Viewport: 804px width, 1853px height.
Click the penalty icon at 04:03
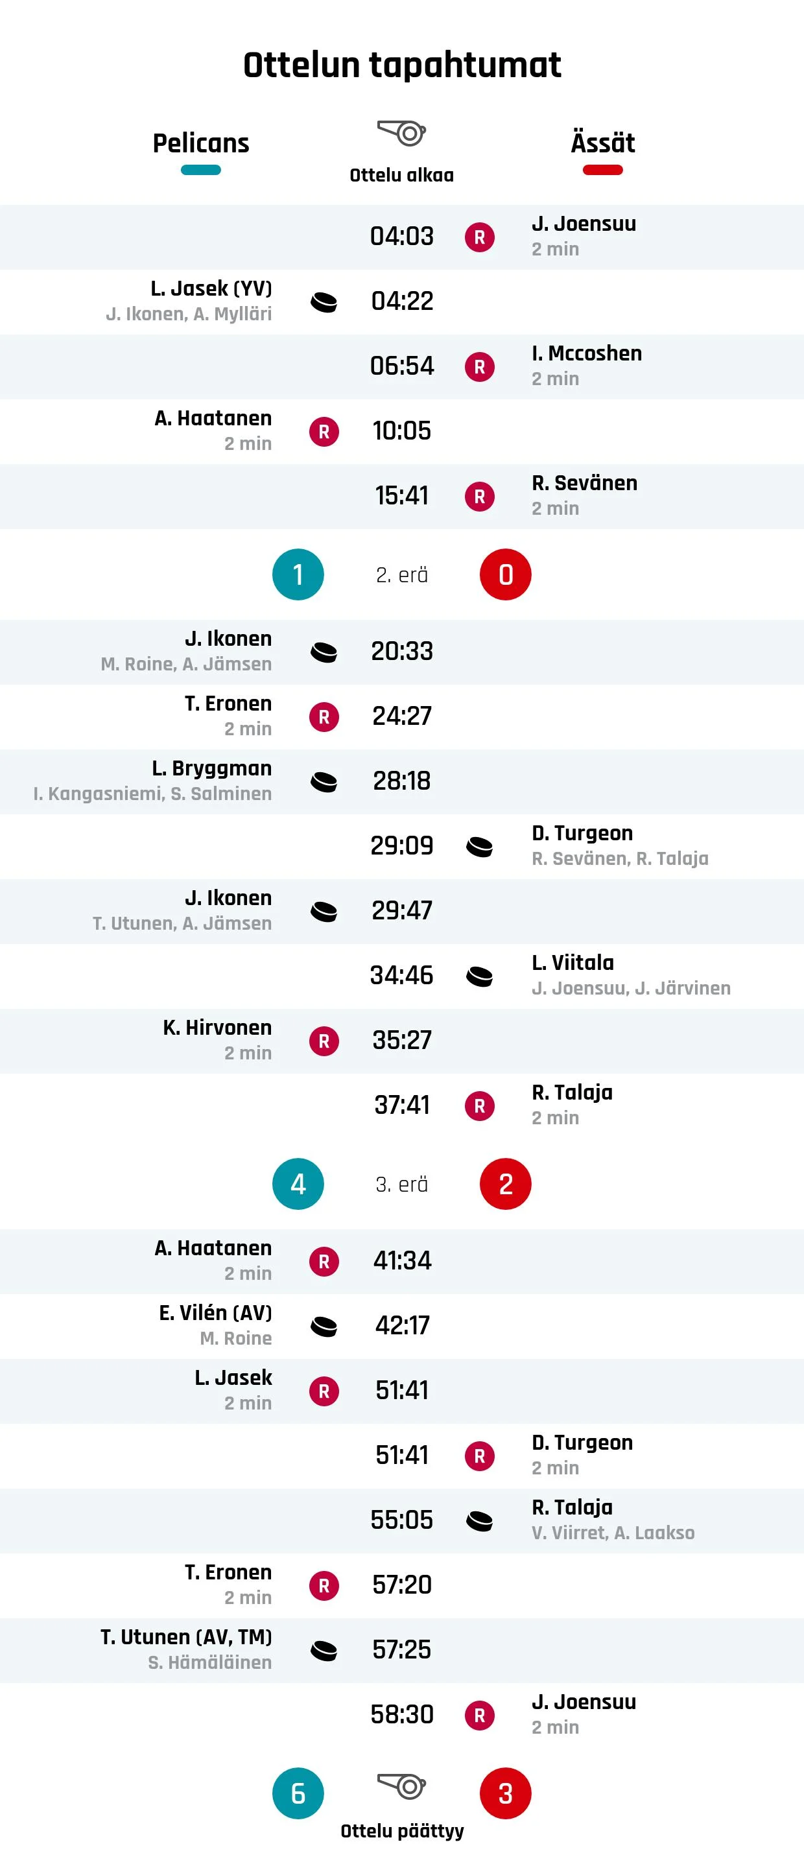[480, 237]
